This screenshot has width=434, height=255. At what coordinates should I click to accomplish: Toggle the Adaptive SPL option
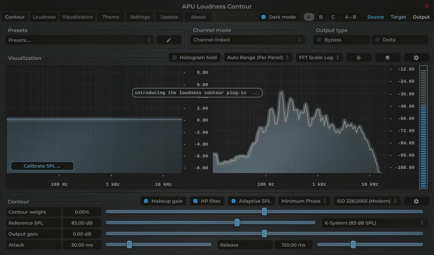251,201
